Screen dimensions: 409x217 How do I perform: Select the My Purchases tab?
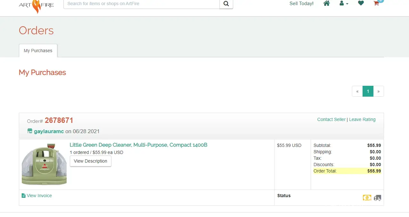pos(38,51)
